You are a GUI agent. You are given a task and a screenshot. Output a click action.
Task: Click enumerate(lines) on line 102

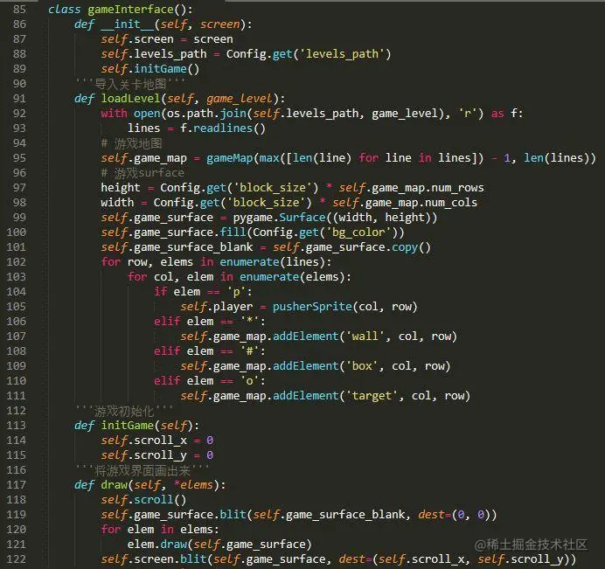[x=273, y=262]
